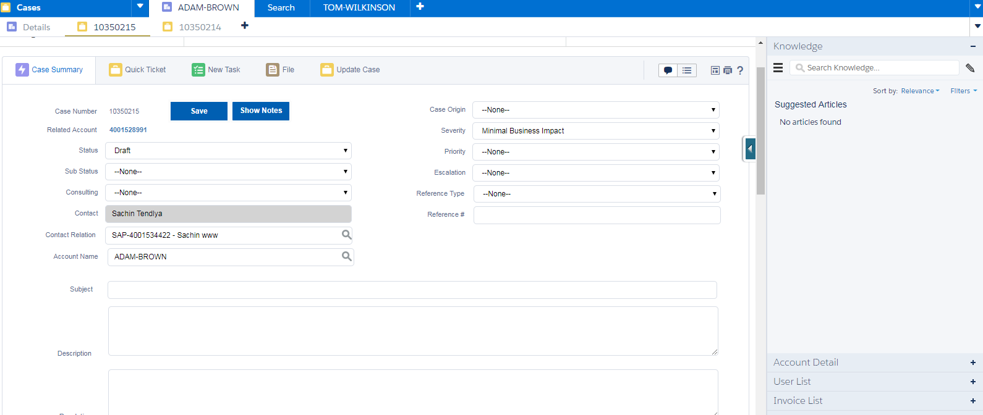Open the Knowledge hamburger menu icon
The image size is (983, 415).
point(778,68)
